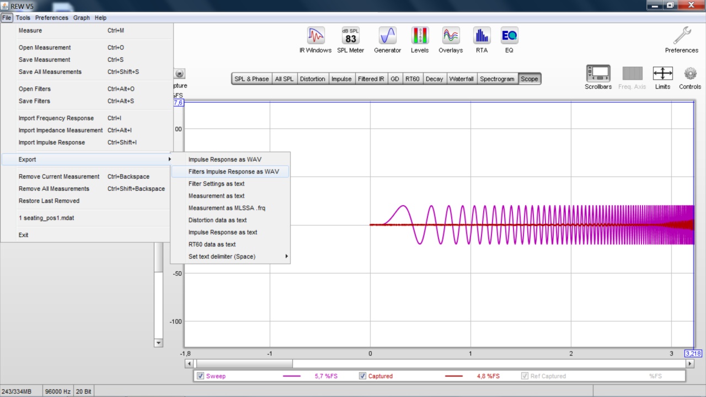Uncheck the Captured trace checkbox

pyautogui.click(x=362, y=376)
